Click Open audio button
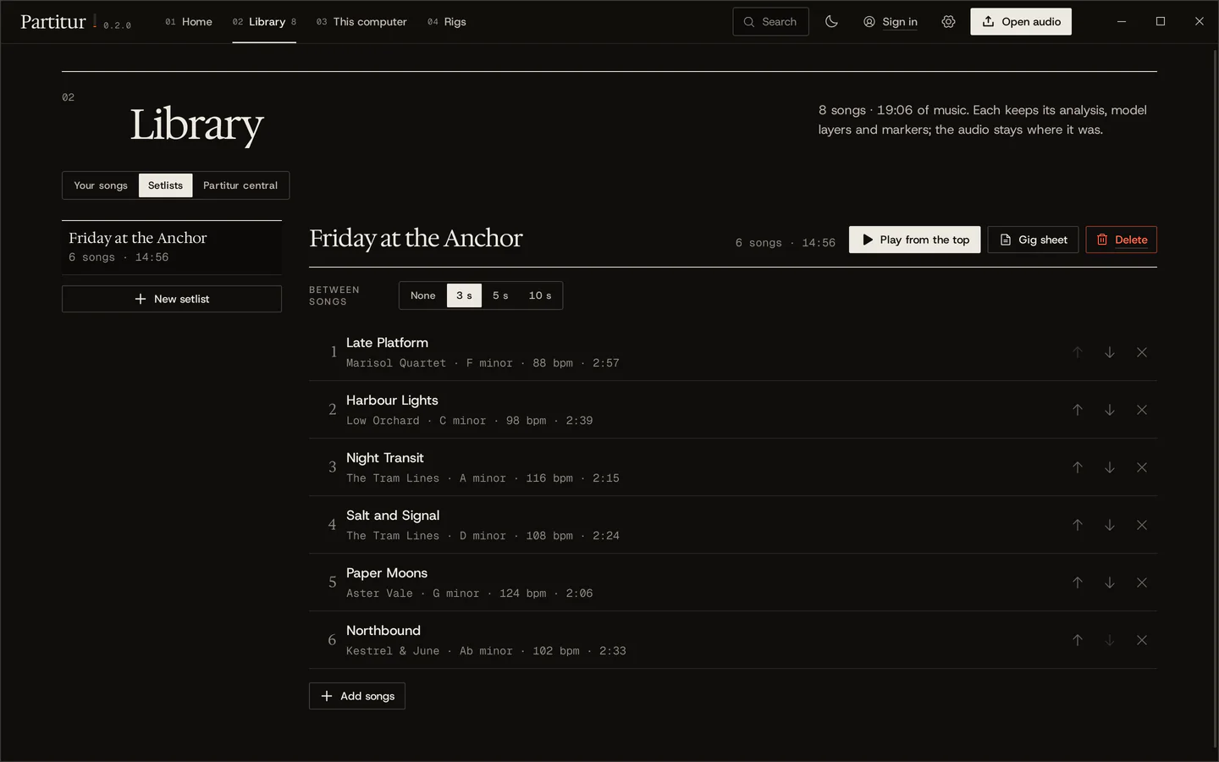Viewport: 1219px width, 762px height. pyautogui.click(x=1021, y=22)
